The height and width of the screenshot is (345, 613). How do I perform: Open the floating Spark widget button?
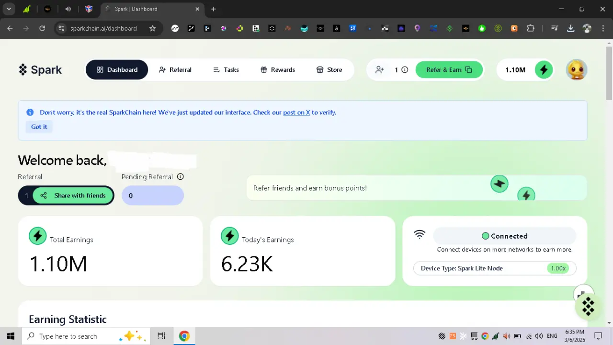pyautogui.click(x=588, y=306)
